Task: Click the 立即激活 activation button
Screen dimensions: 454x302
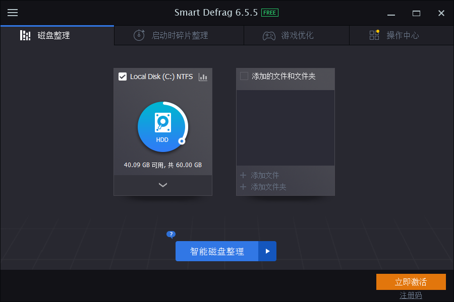Action: coord(411,282)
